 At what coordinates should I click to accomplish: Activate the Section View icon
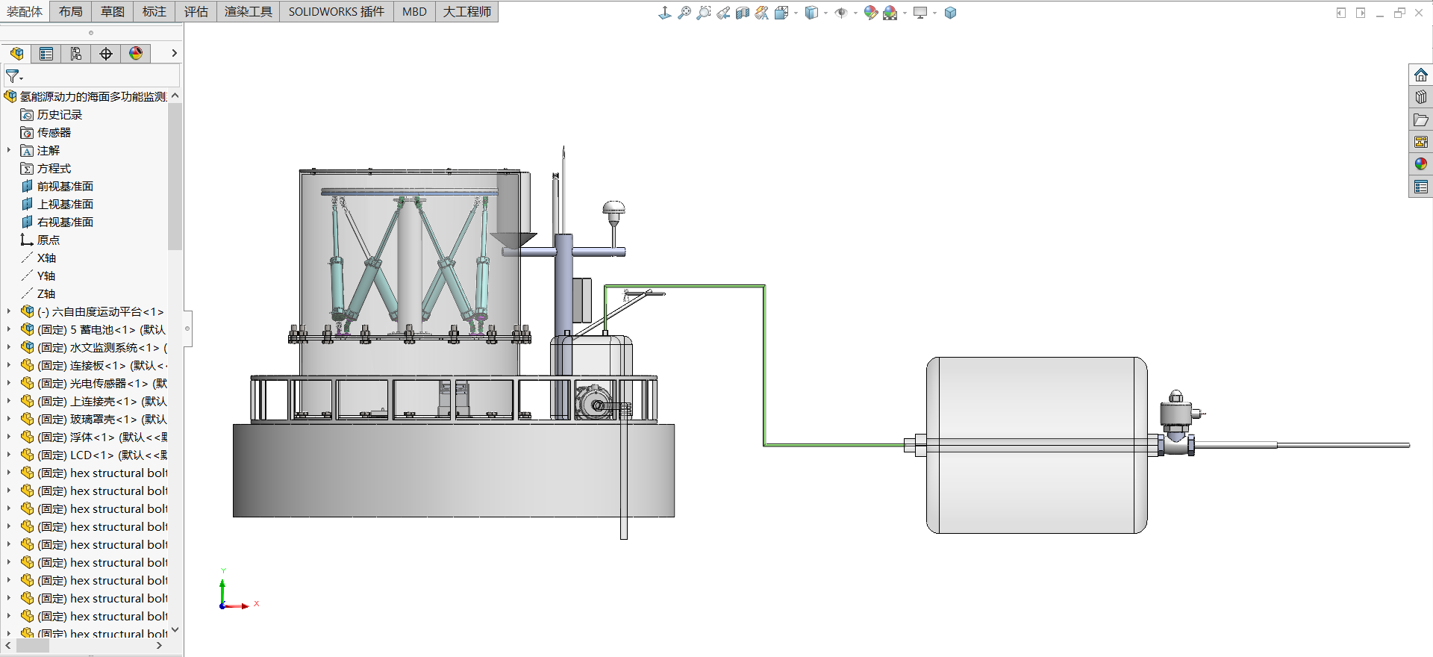click(x=742, y=13)
